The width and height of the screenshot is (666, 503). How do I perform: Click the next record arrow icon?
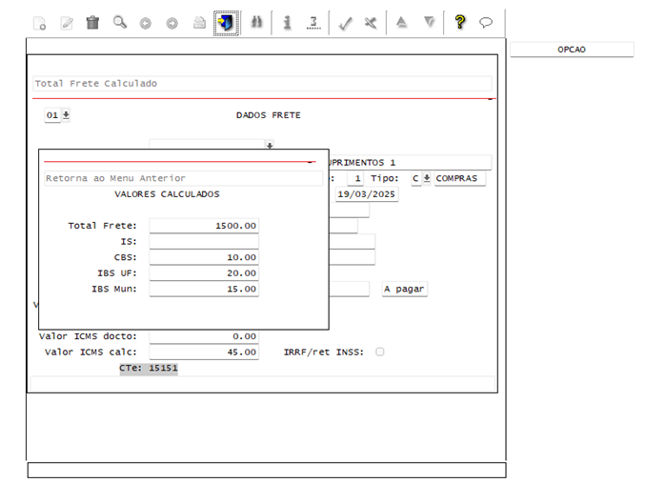coord(172,23)
